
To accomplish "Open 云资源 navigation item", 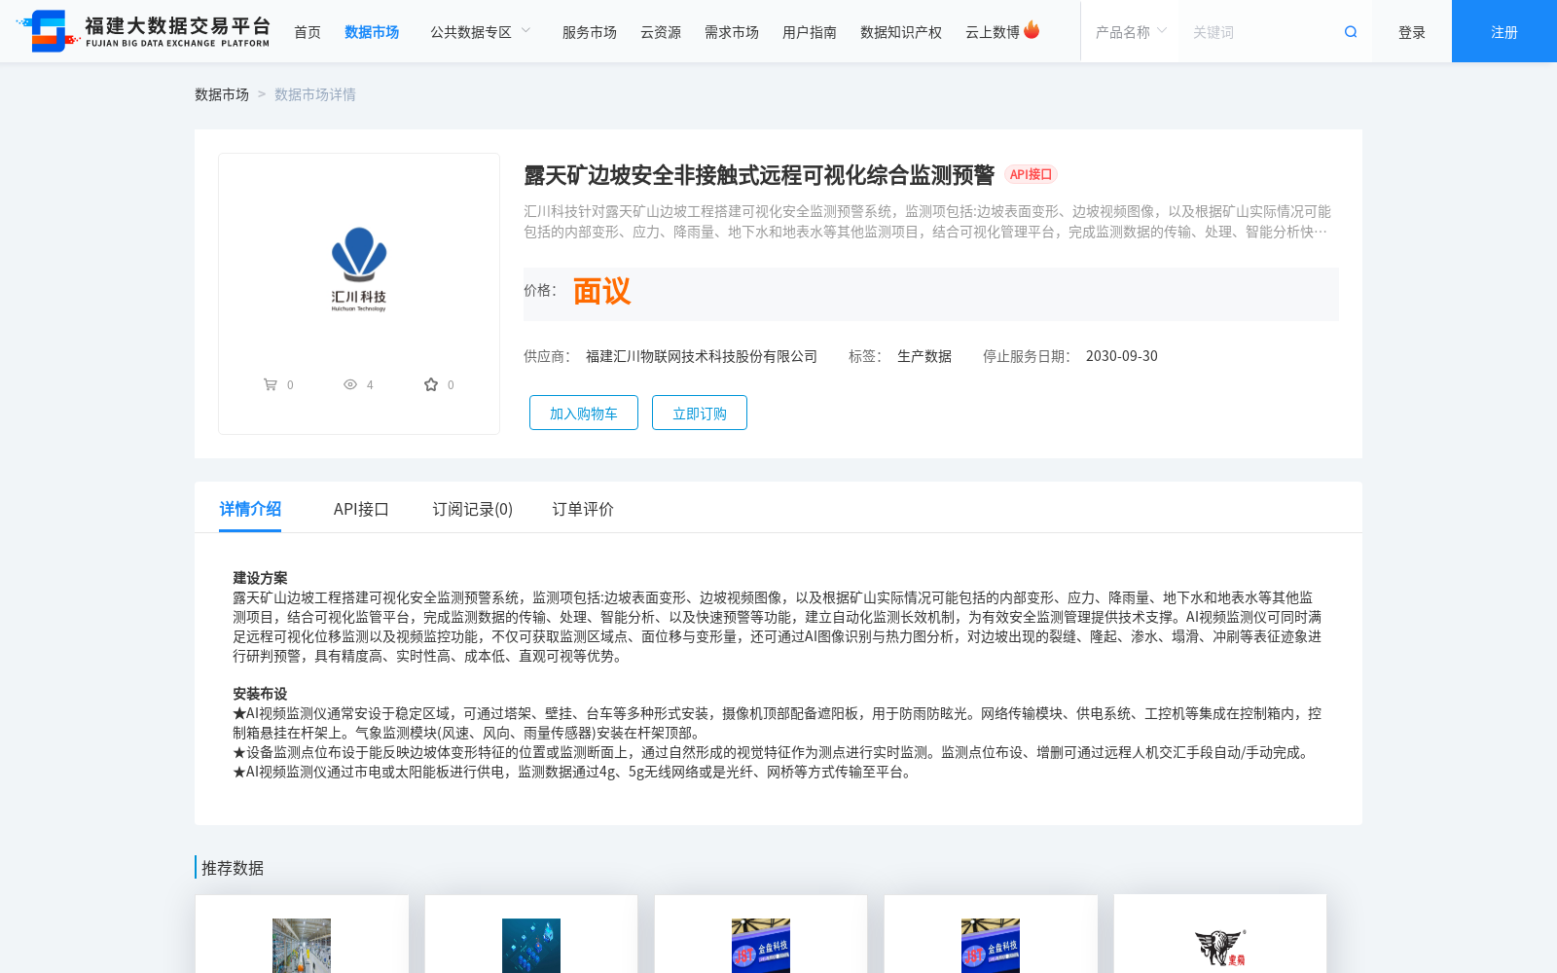I will point(661,32).
